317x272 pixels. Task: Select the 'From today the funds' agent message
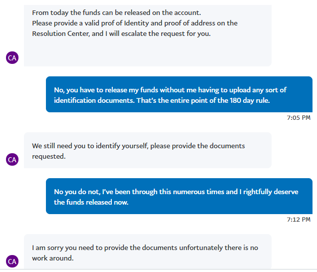(x=148, y=35)
